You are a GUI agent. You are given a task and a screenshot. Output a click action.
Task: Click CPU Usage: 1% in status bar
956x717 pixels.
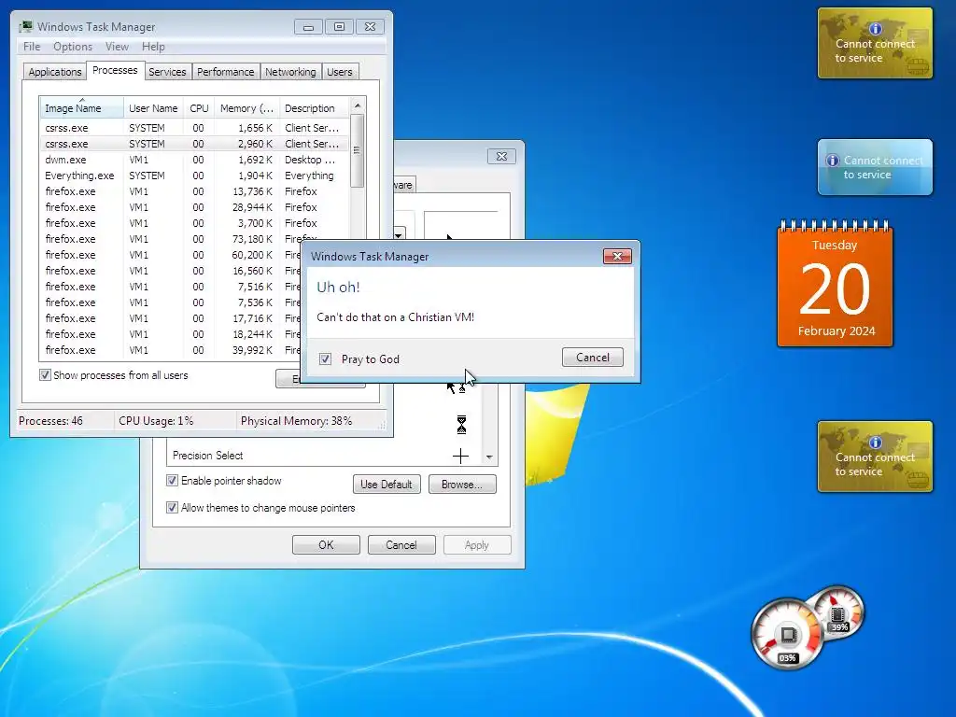(156, 421)
